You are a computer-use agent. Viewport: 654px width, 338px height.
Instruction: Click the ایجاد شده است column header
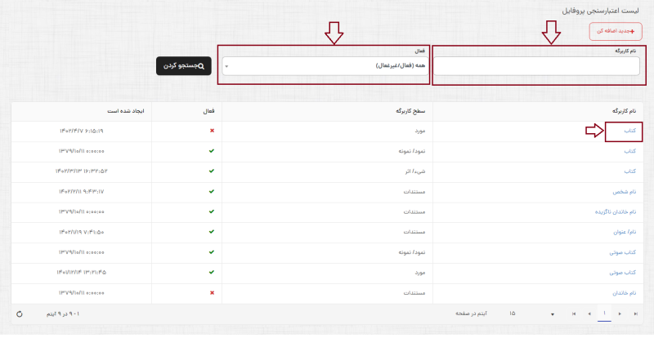click(x=124, y=110)
